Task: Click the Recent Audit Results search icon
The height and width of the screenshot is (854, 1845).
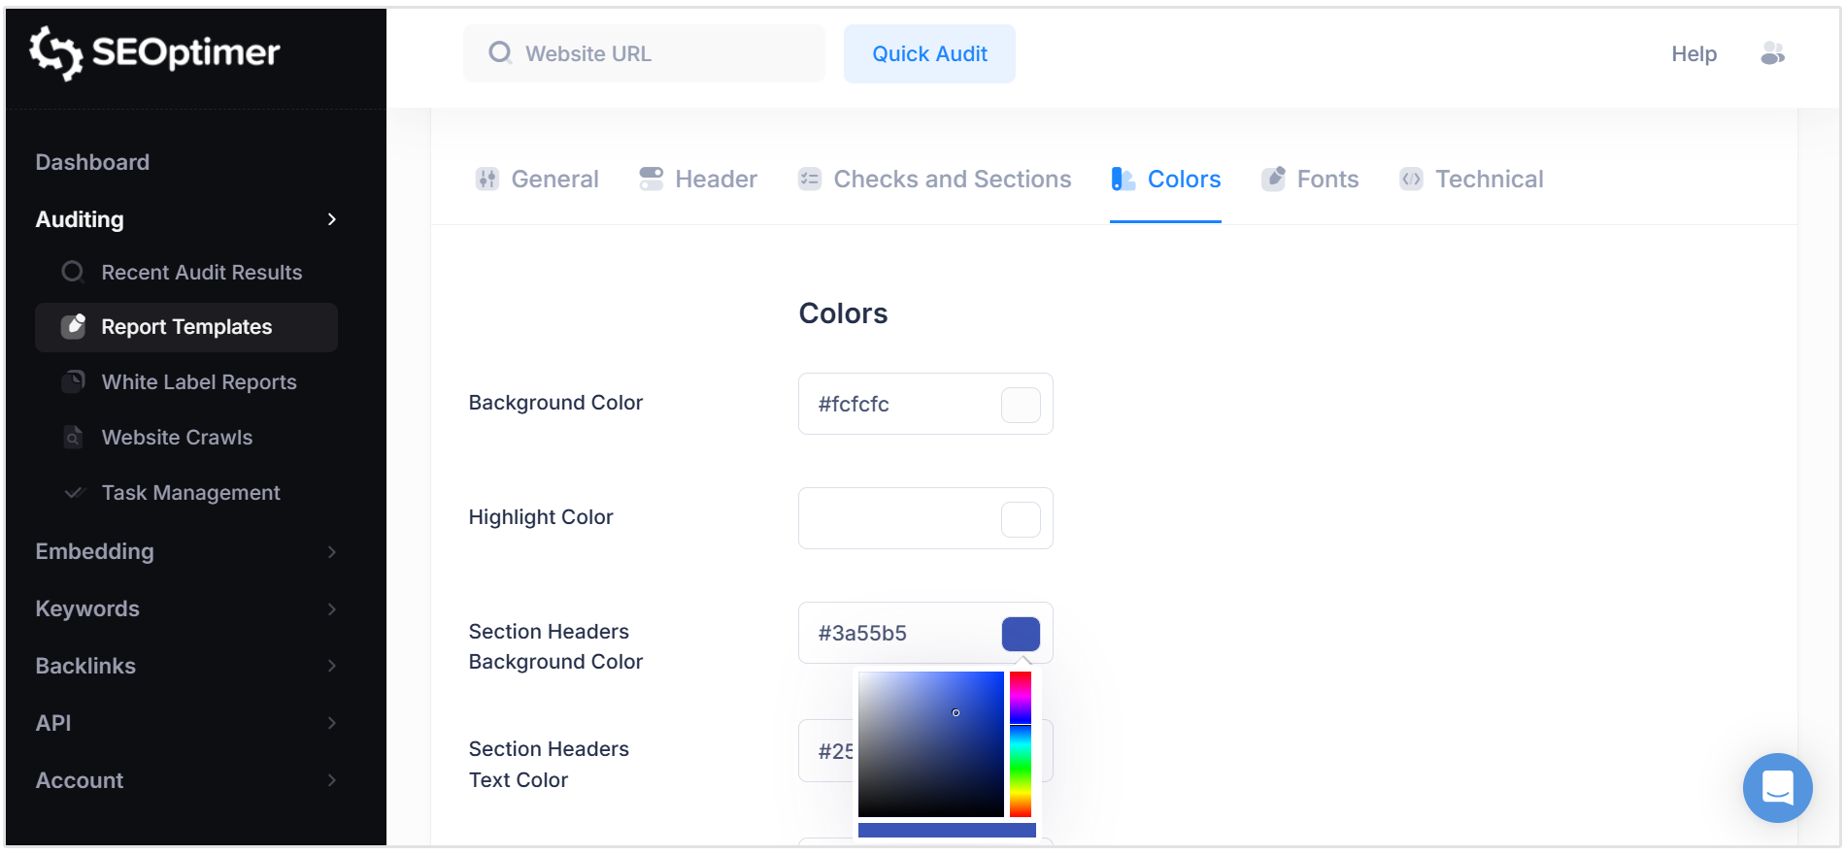Action: (74, 272)
